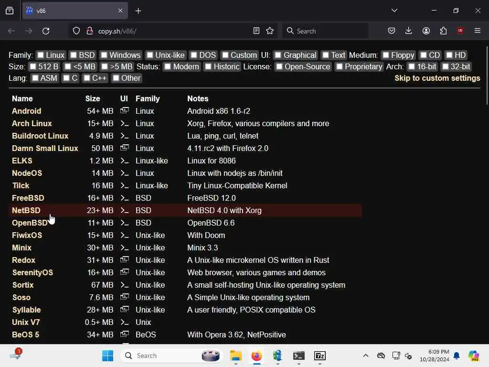Go forward with the browser forward arrow
489x367 pixels.
28,31
